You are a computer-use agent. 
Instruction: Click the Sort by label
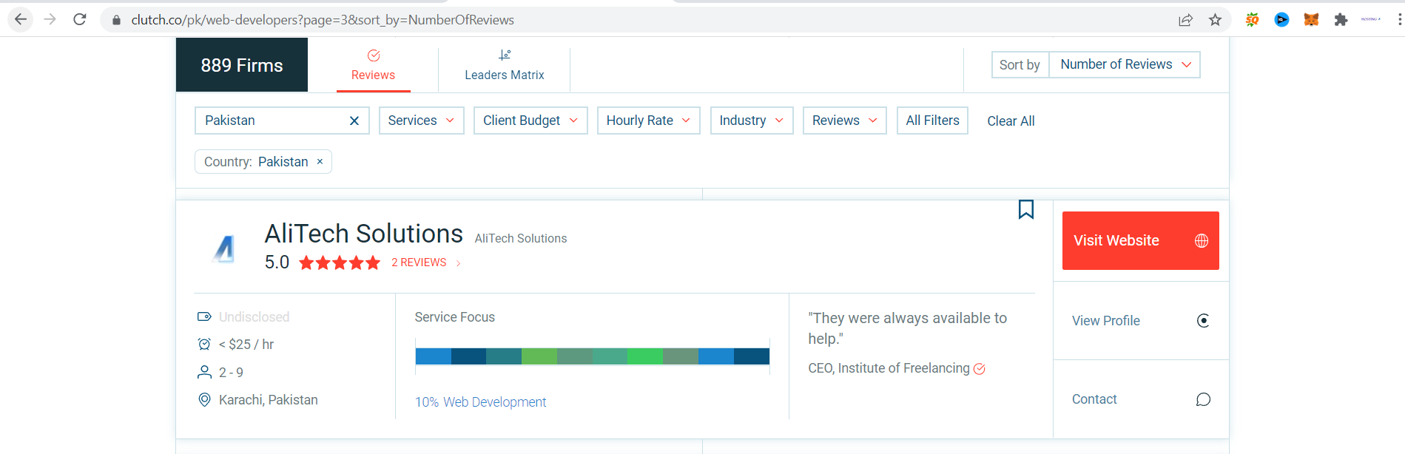click(1020, 65)
